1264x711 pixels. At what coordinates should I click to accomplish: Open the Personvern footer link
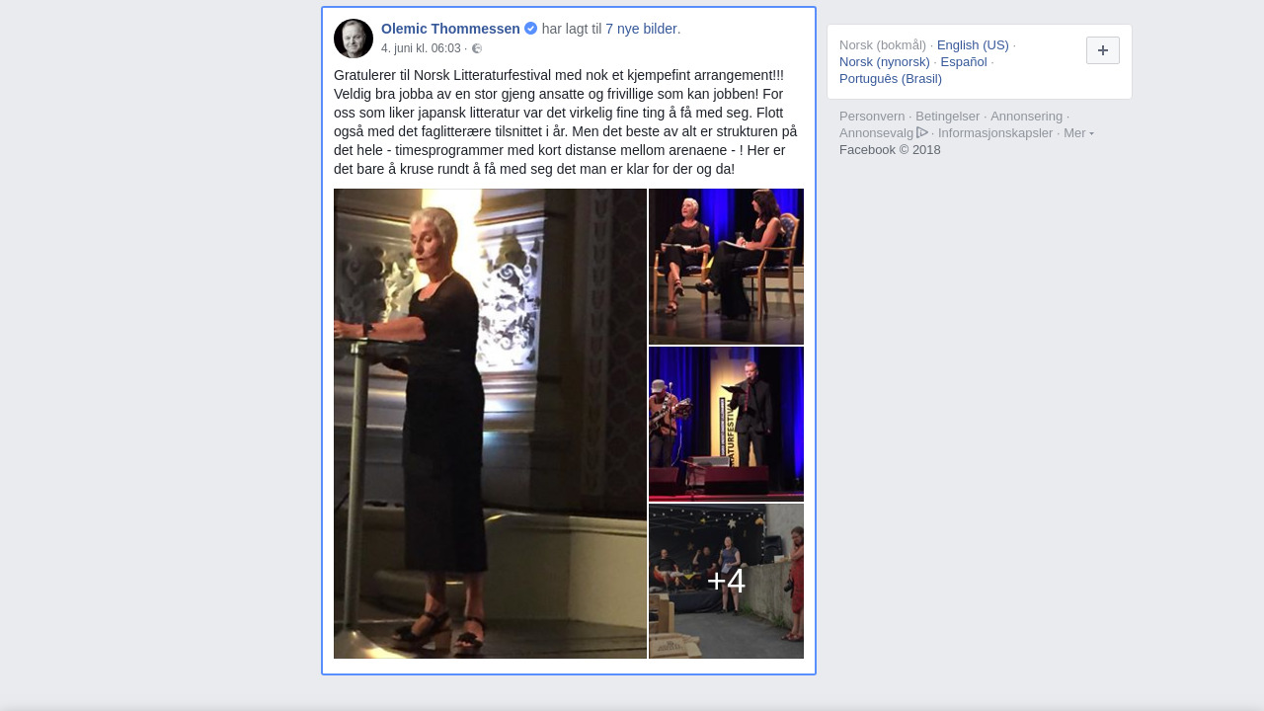coord(872,117)
